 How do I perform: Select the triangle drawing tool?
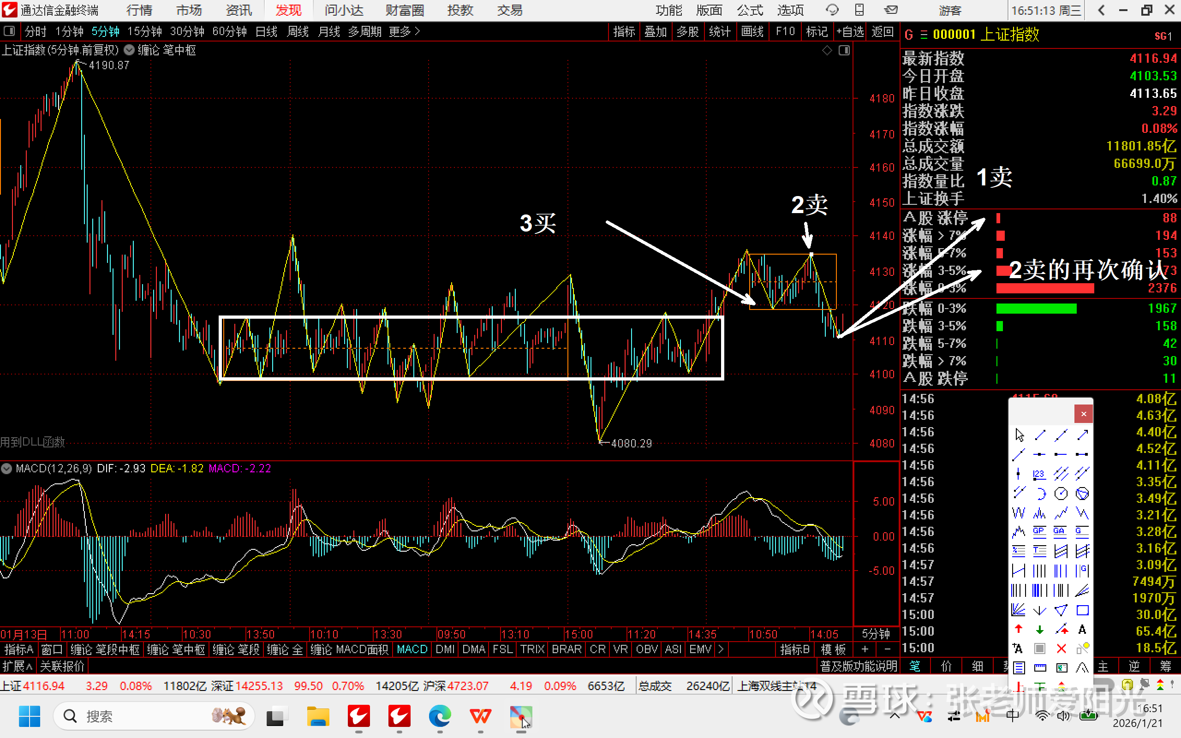click(1061, 610)
